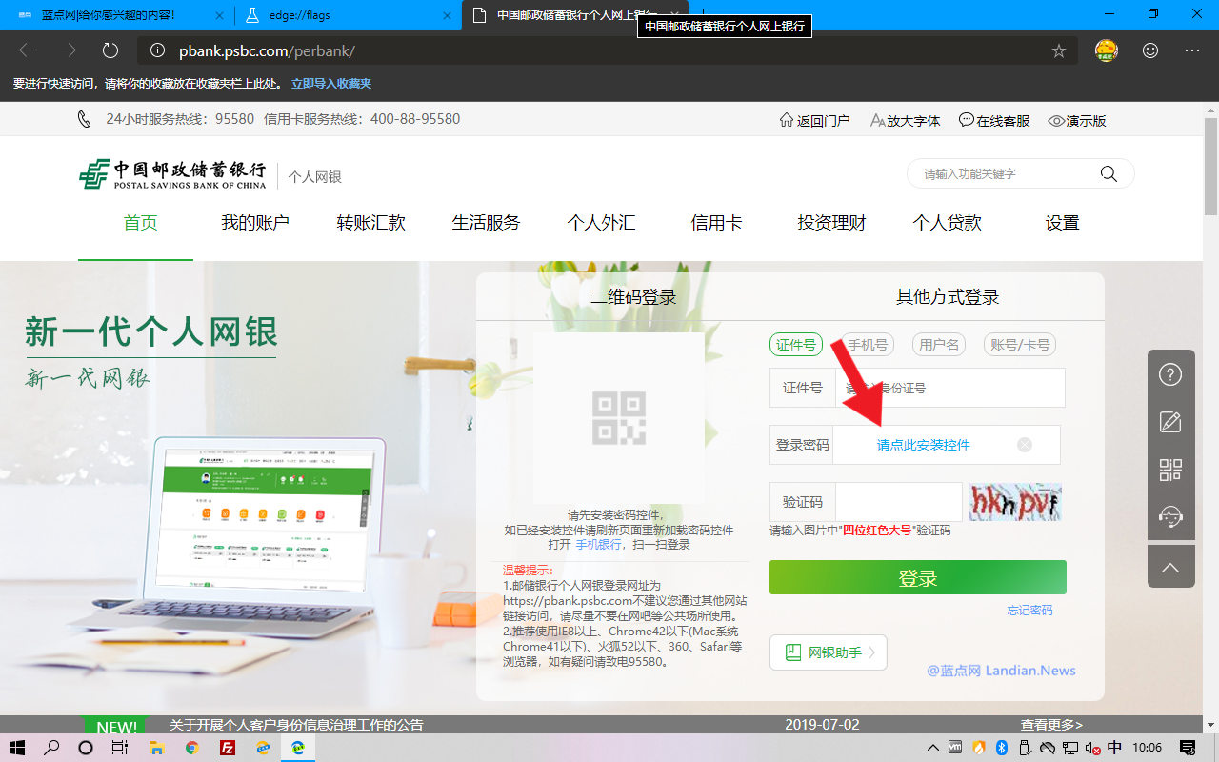
Task: Open the 首页 navigation item
Action: click(140, 223)
